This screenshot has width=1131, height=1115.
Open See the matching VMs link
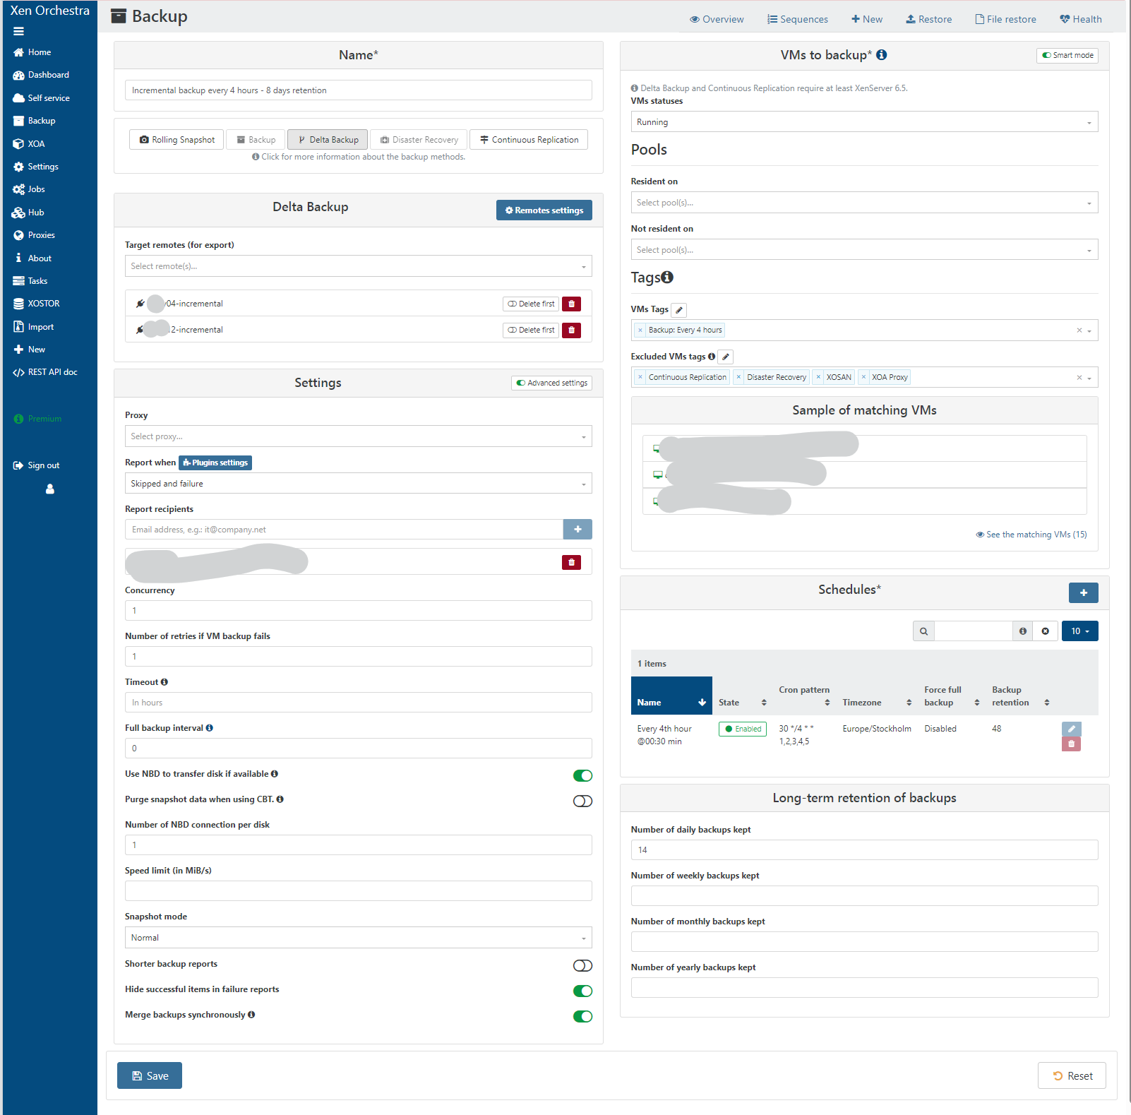click(1031, 535)
